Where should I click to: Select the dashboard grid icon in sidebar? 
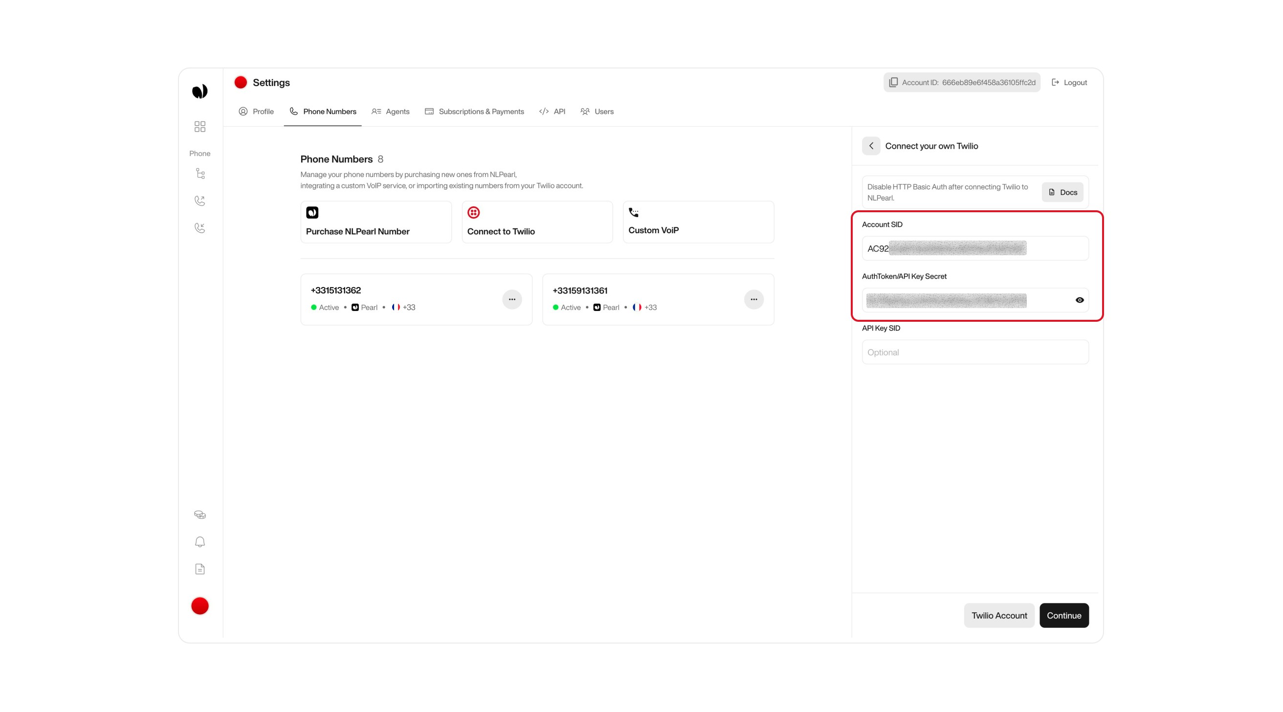tap(199, 127)
